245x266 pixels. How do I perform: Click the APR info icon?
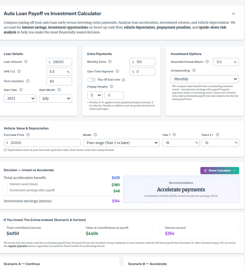point(19,71)
